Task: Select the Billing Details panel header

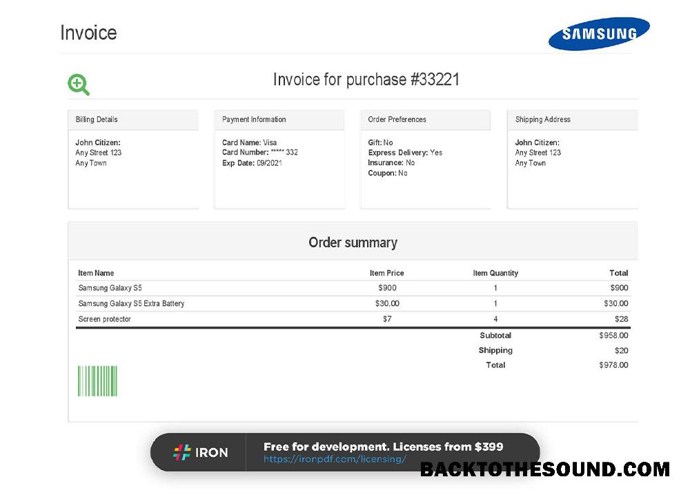Action: [x=133, y=119]
